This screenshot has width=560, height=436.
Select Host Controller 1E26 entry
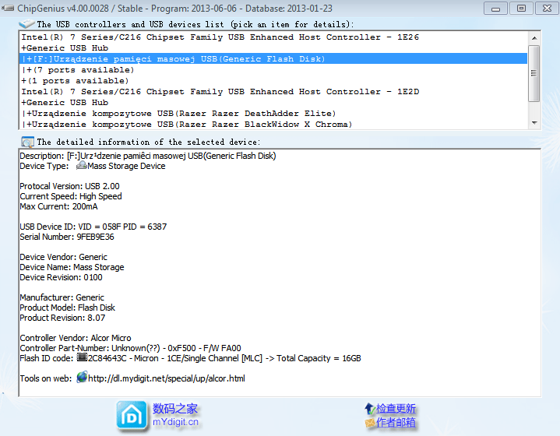pyautogui.click(x=273, y=37)
